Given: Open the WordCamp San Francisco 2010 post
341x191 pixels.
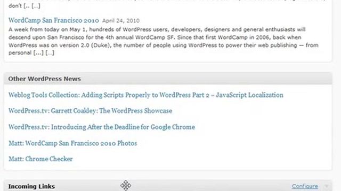Looking at the screenshot, I should (x=54, y=20).
